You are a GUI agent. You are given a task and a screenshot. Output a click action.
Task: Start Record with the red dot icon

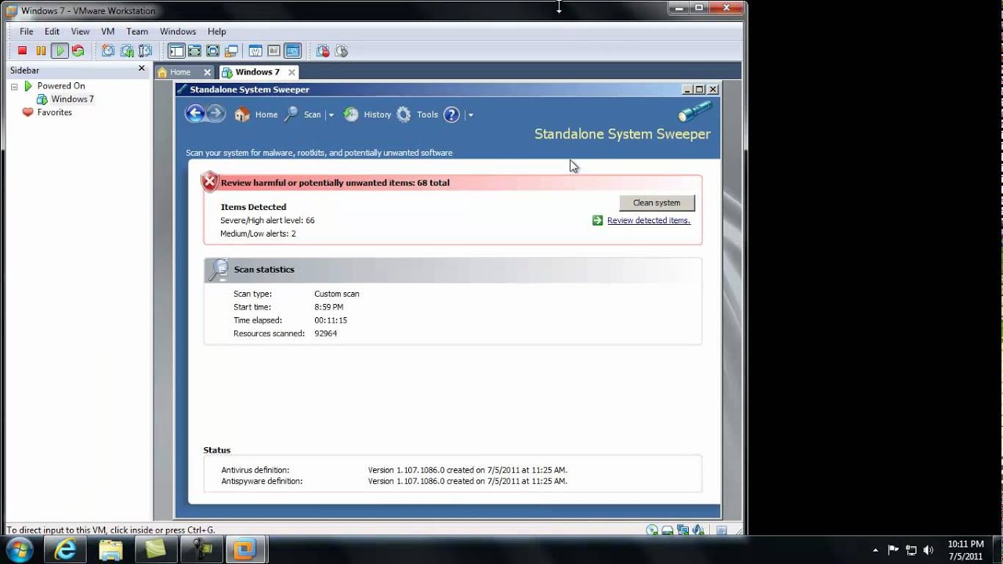pyautogui.click(x=323, y=51)
